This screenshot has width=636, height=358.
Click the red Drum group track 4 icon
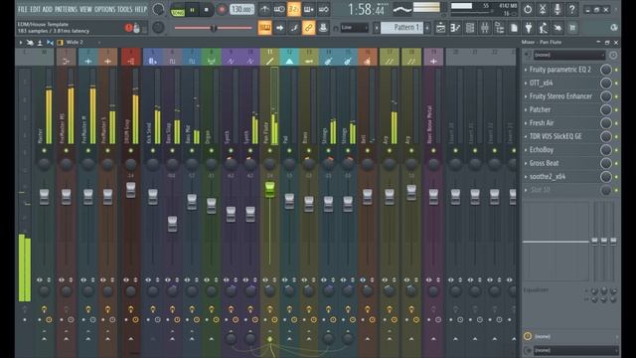130,61
